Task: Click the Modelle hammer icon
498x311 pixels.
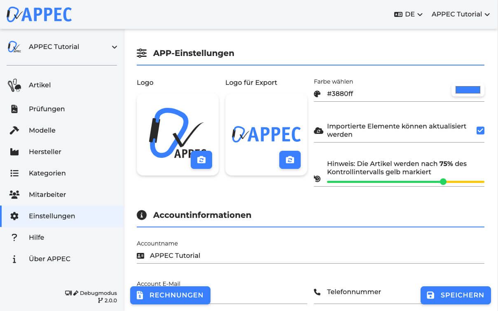Action: pyautogui.click(x=14, y=130)
